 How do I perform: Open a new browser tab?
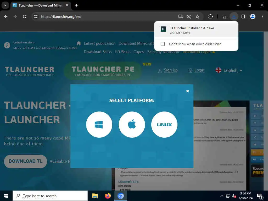(76, 5)
